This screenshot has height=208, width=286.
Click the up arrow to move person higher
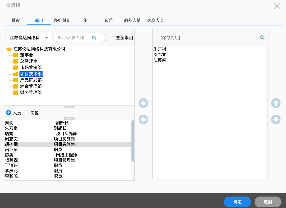coord(276,103)
